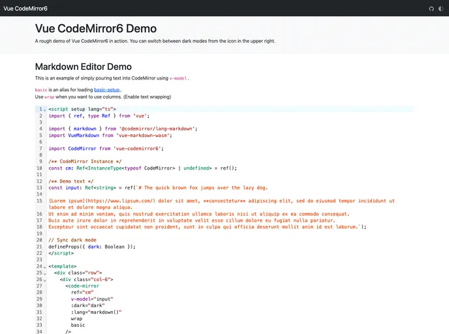The width and height of the screenshot is (449, 334).
Task: Click line number 34 in gutter
Action: pos(39,331)
